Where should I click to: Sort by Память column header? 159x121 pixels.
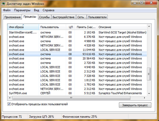click(86, 27)
